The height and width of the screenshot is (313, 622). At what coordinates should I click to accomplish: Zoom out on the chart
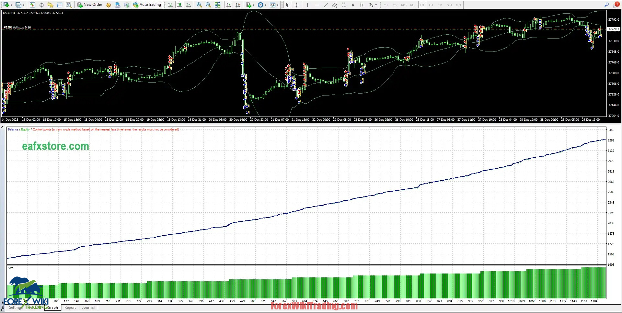(x=208, y=5)
